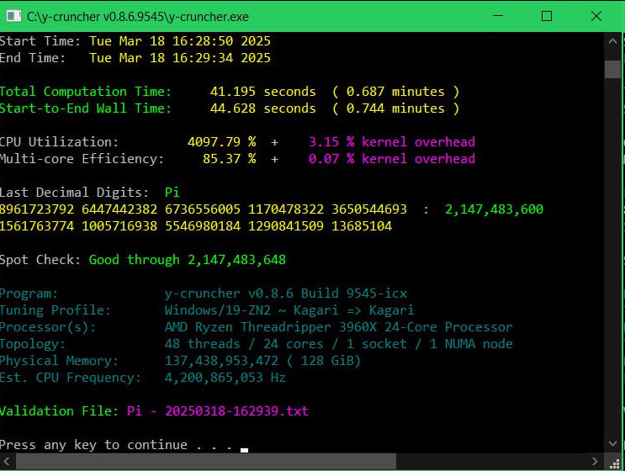Minimize the y-cruncher console window
The width and height of the screenshot is (625, 471).
click(x=500, y=16)
